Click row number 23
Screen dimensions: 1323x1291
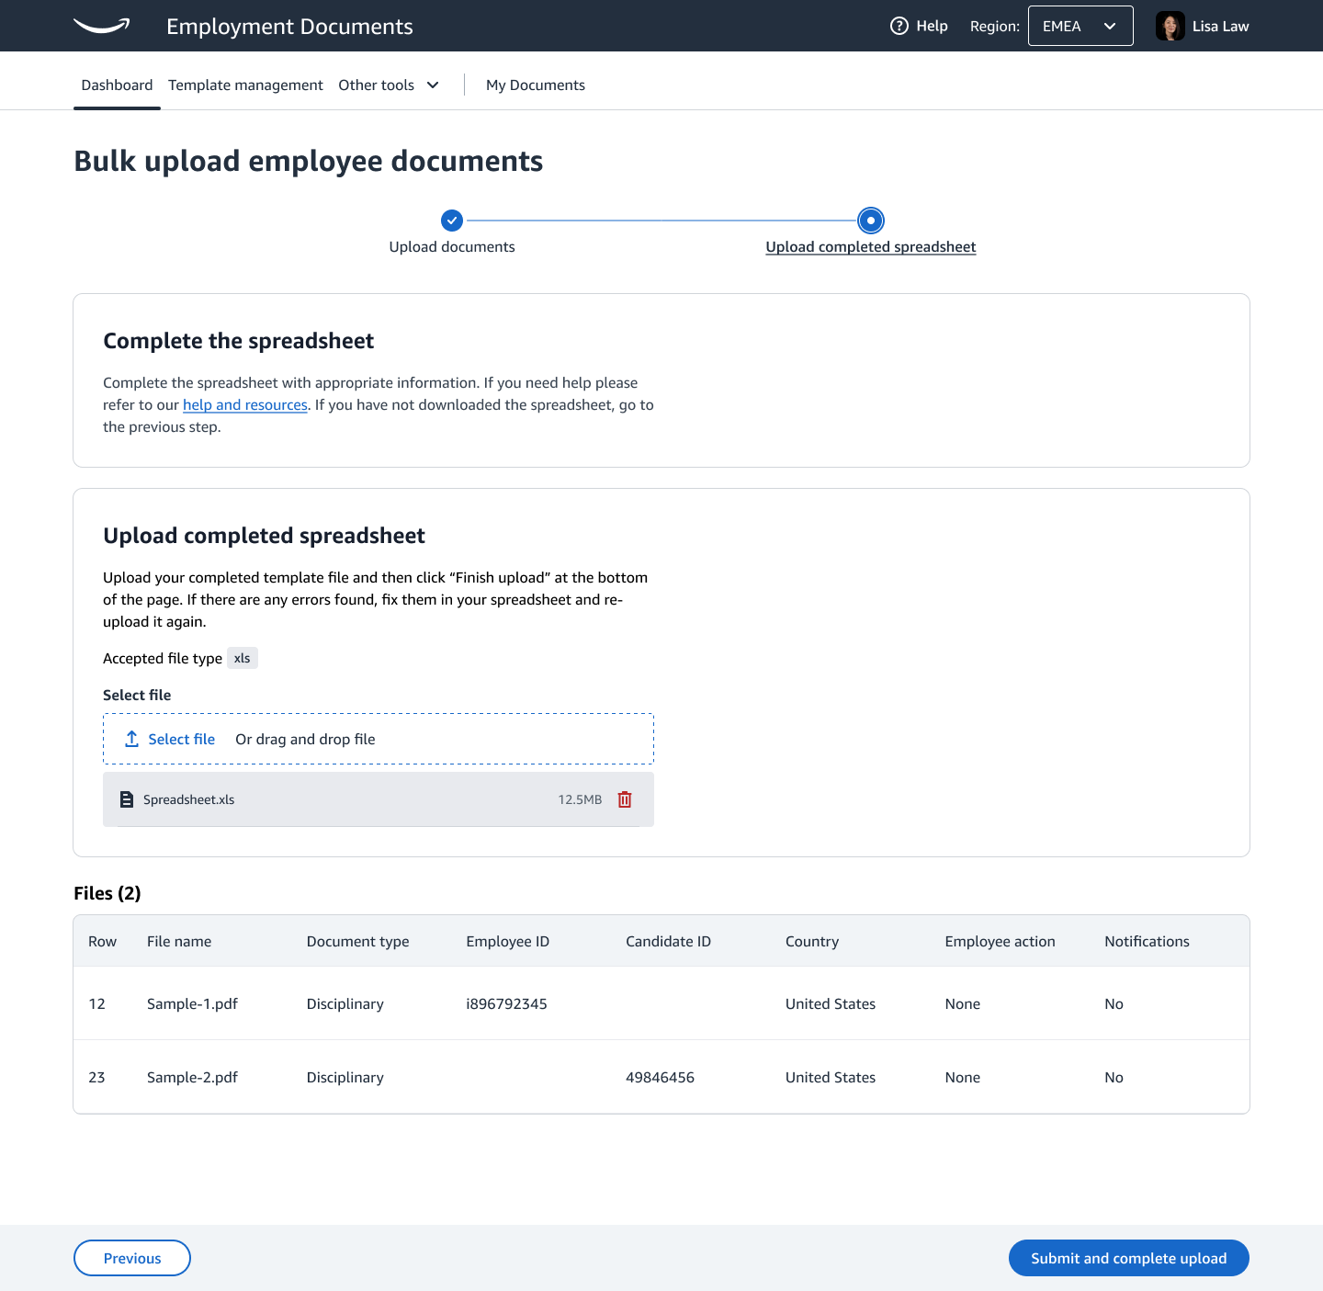(96, 1077)
